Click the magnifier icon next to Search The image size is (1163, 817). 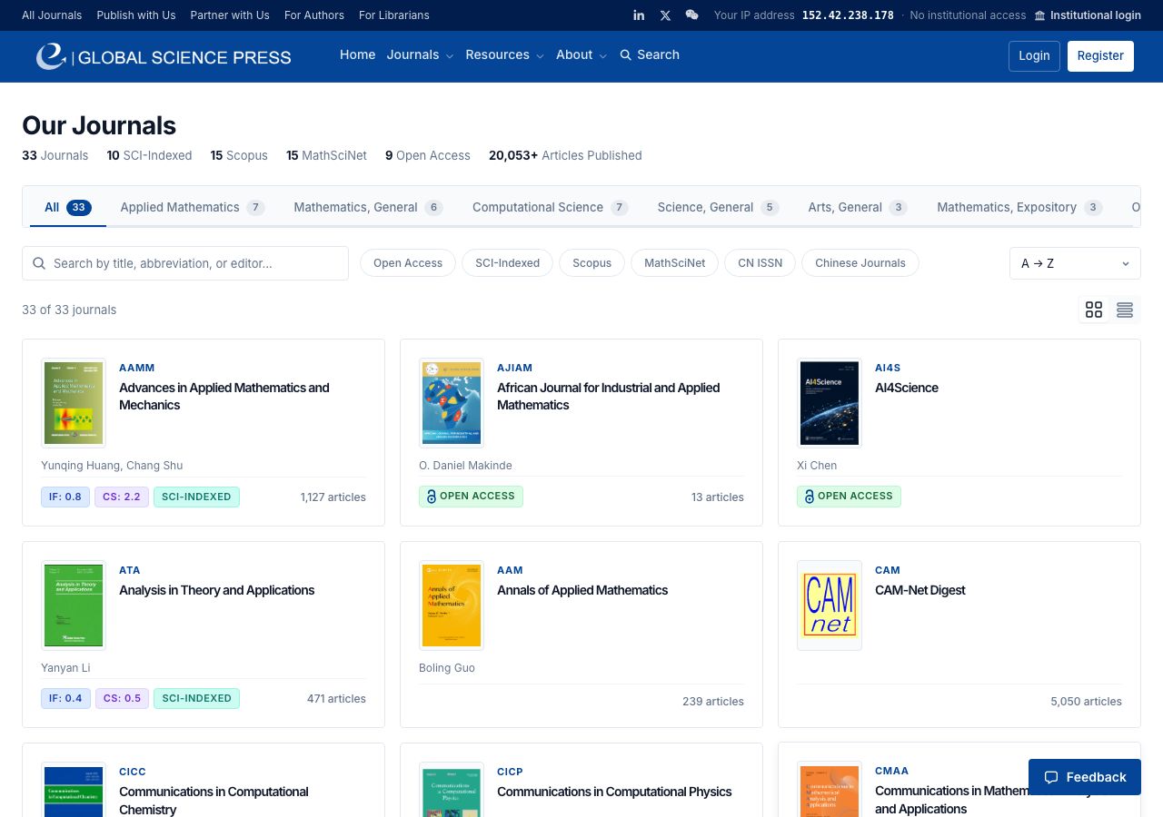625,55
